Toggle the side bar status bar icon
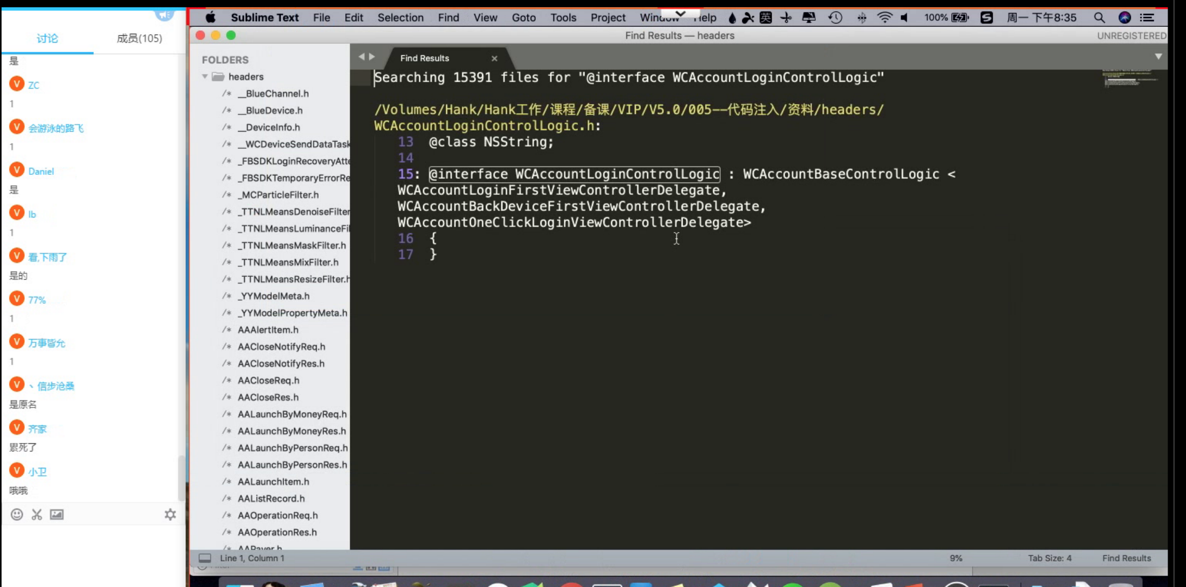Screen dimensions: 1186x587 [205, 558]
